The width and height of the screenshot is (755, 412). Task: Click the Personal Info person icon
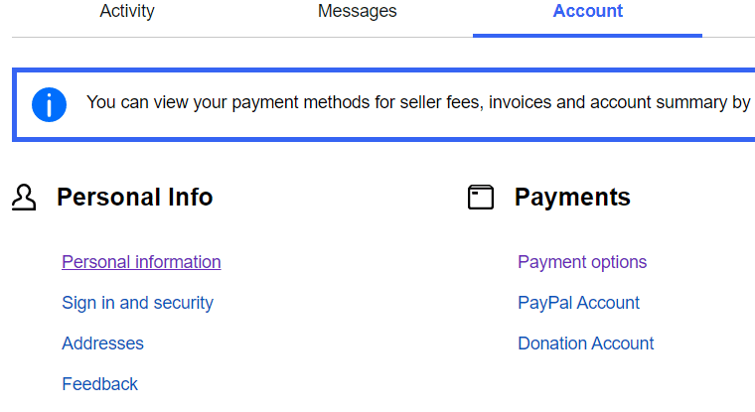24,198
